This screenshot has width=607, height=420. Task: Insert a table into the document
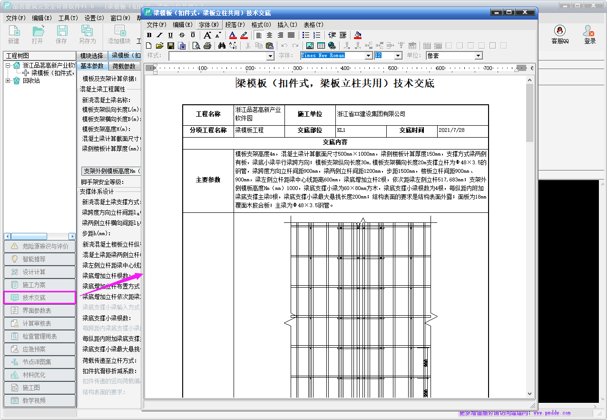click(321, 46)
